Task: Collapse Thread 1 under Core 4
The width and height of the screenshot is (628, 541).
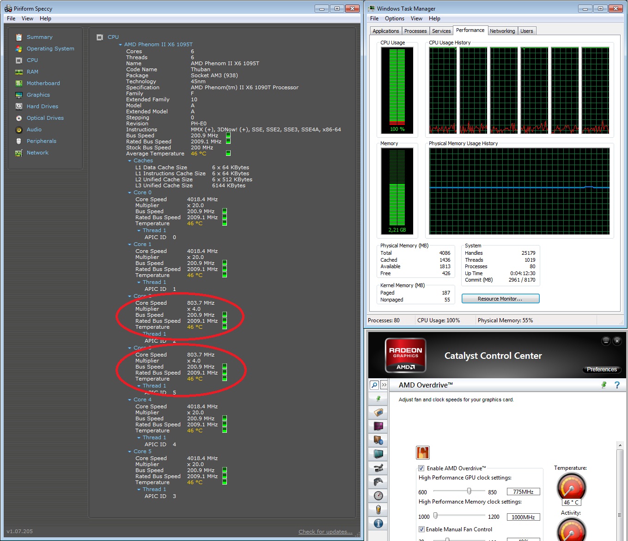Action: pyautogui.click(x=139, y=438)
